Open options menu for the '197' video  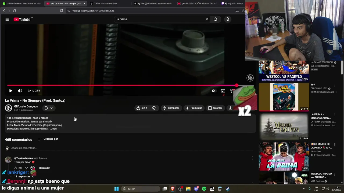point(335,85)
